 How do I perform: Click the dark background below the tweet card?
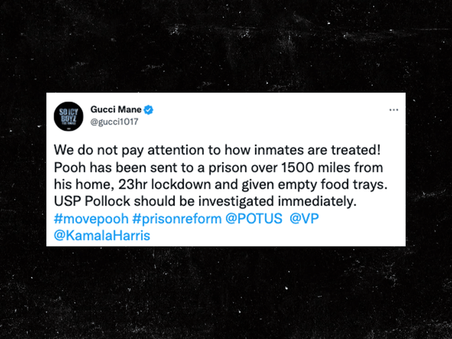(226, 292)
